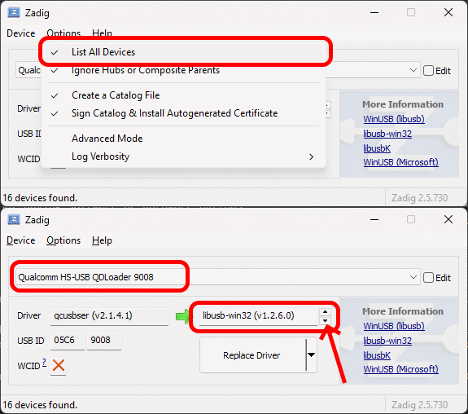Screen dimensions: 468x414
Task: Minimize the lower Zadig window
Action: coord(374,219)
